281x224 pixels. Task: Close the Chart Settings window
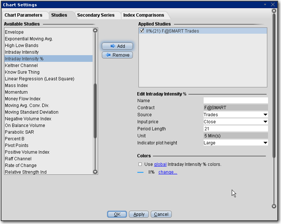click(x=273, y=5)
